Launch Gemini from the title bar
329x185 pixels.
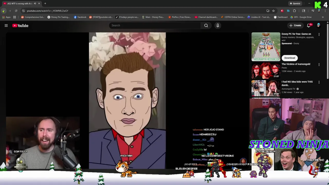[295, 4]
